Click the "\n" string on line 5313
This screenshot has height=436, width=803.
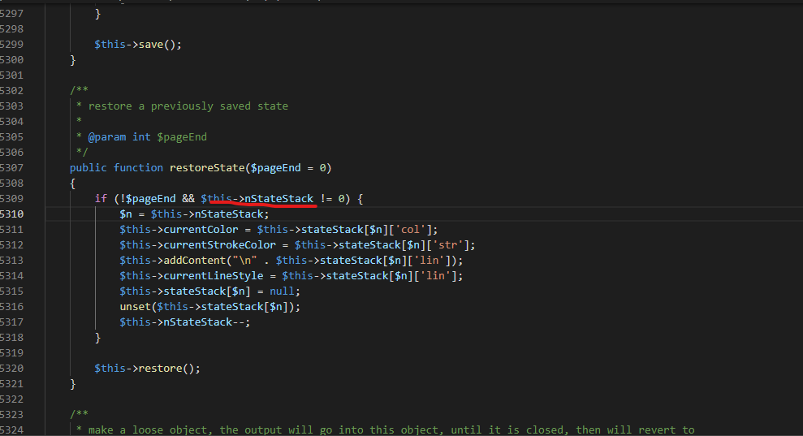coord(244,261)
